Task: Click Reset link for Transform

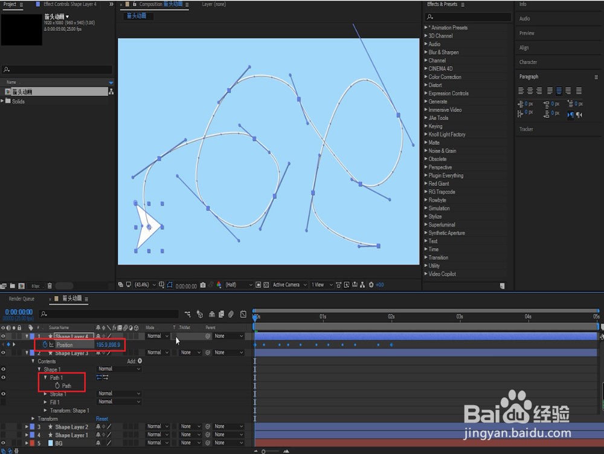Action: [x=101, y=418]
